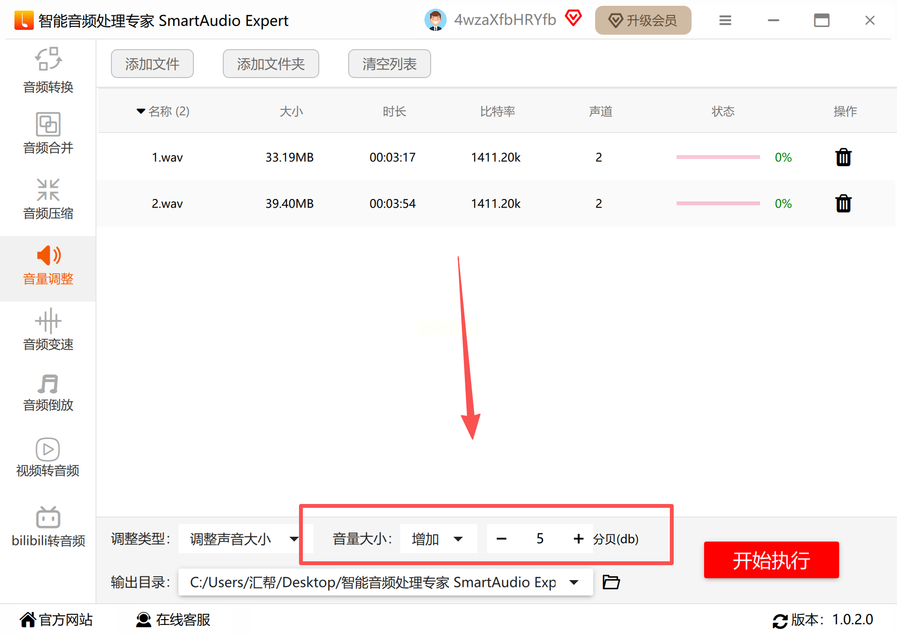The image size is (897, 636).
Task: Open the 音频变速 audio speed section
Action: pyautogui.click(x=48, y=330)
